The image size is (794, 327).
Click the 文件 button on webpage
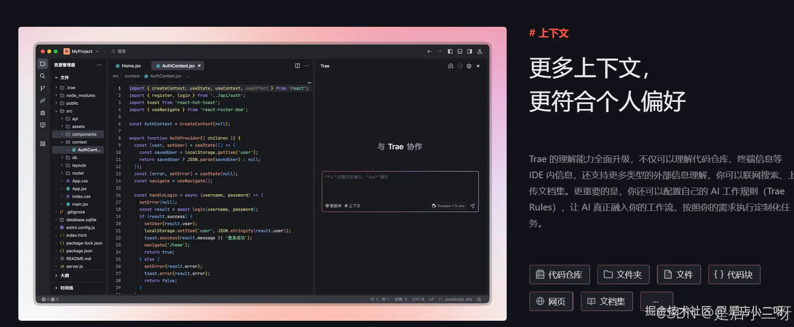[x=679, y=274]
